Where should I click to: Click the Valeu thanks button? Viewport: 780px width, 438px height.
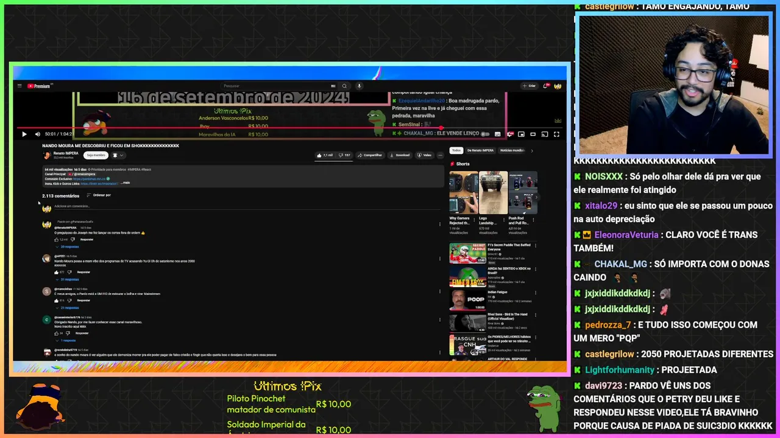click(424, 155)
